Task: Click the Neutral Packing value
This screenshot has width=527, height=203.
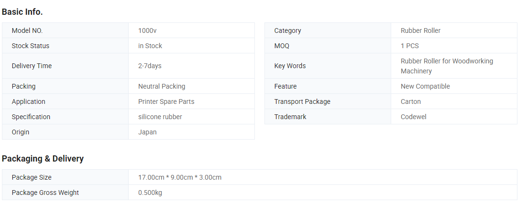Action: (162, 86)
